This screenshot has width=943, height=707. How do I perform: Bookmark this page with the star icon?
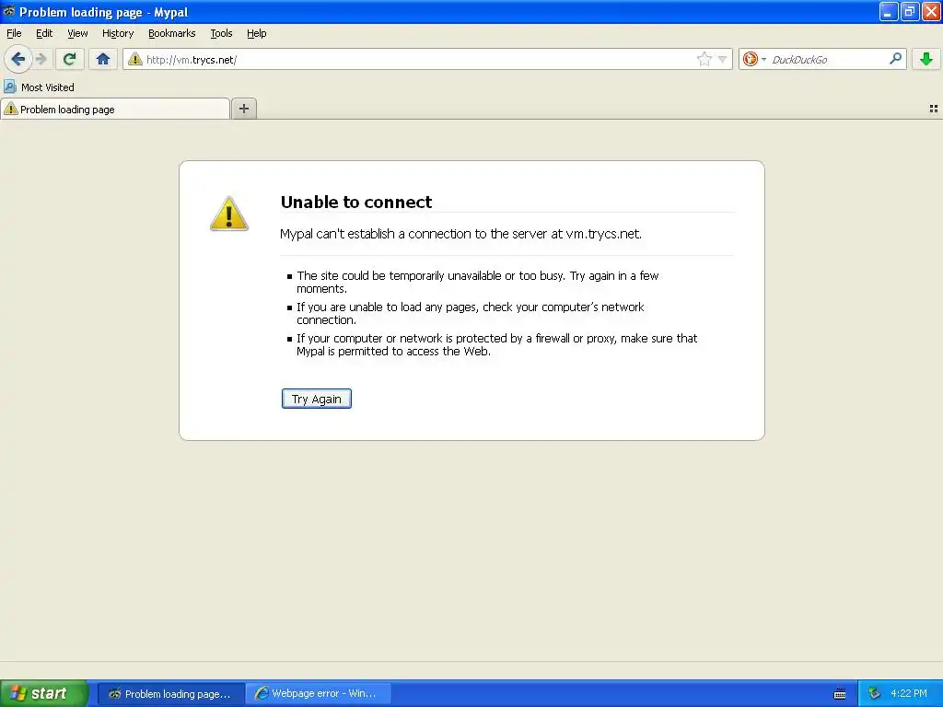tap(704, 59)
